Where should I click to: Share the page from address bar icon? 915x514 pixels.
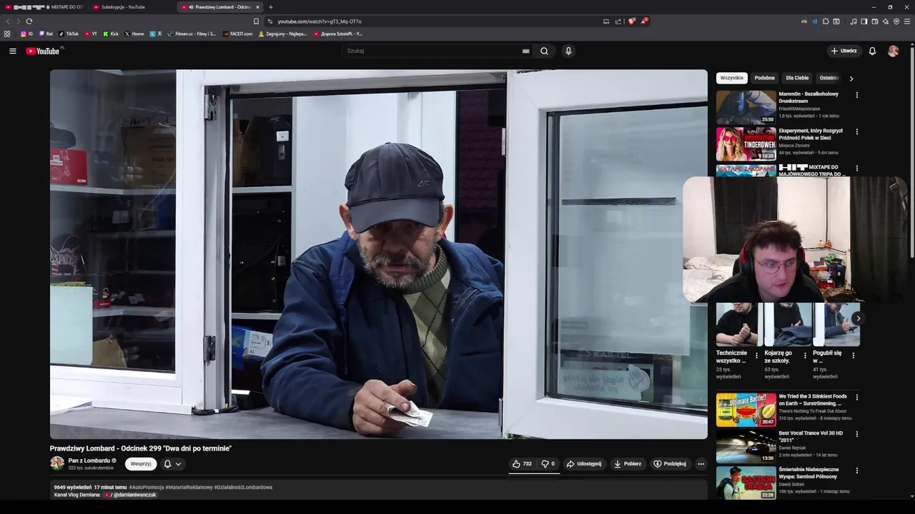(618, 21)
